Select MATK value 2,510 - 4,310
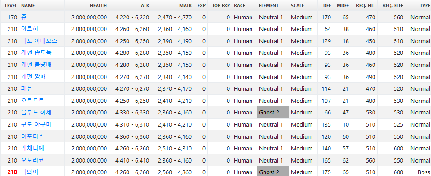Screen dimensions: 431x176 175,149
